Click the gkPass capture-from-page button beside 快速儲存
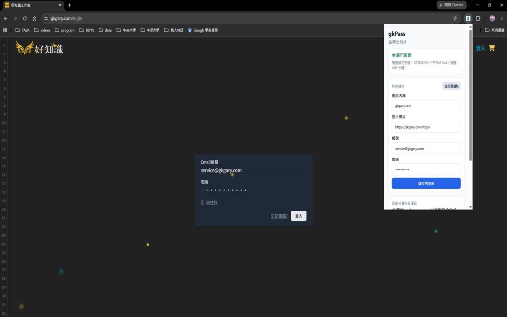507x317 pixels. pyautogui.click(x=452, y=86)
